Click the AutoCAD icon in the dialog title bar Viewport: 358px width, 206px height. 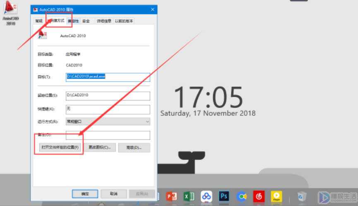click(36, 10)
